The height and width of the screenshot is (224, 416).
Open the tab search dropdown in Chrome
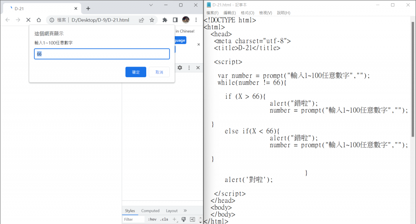[151, 5]
